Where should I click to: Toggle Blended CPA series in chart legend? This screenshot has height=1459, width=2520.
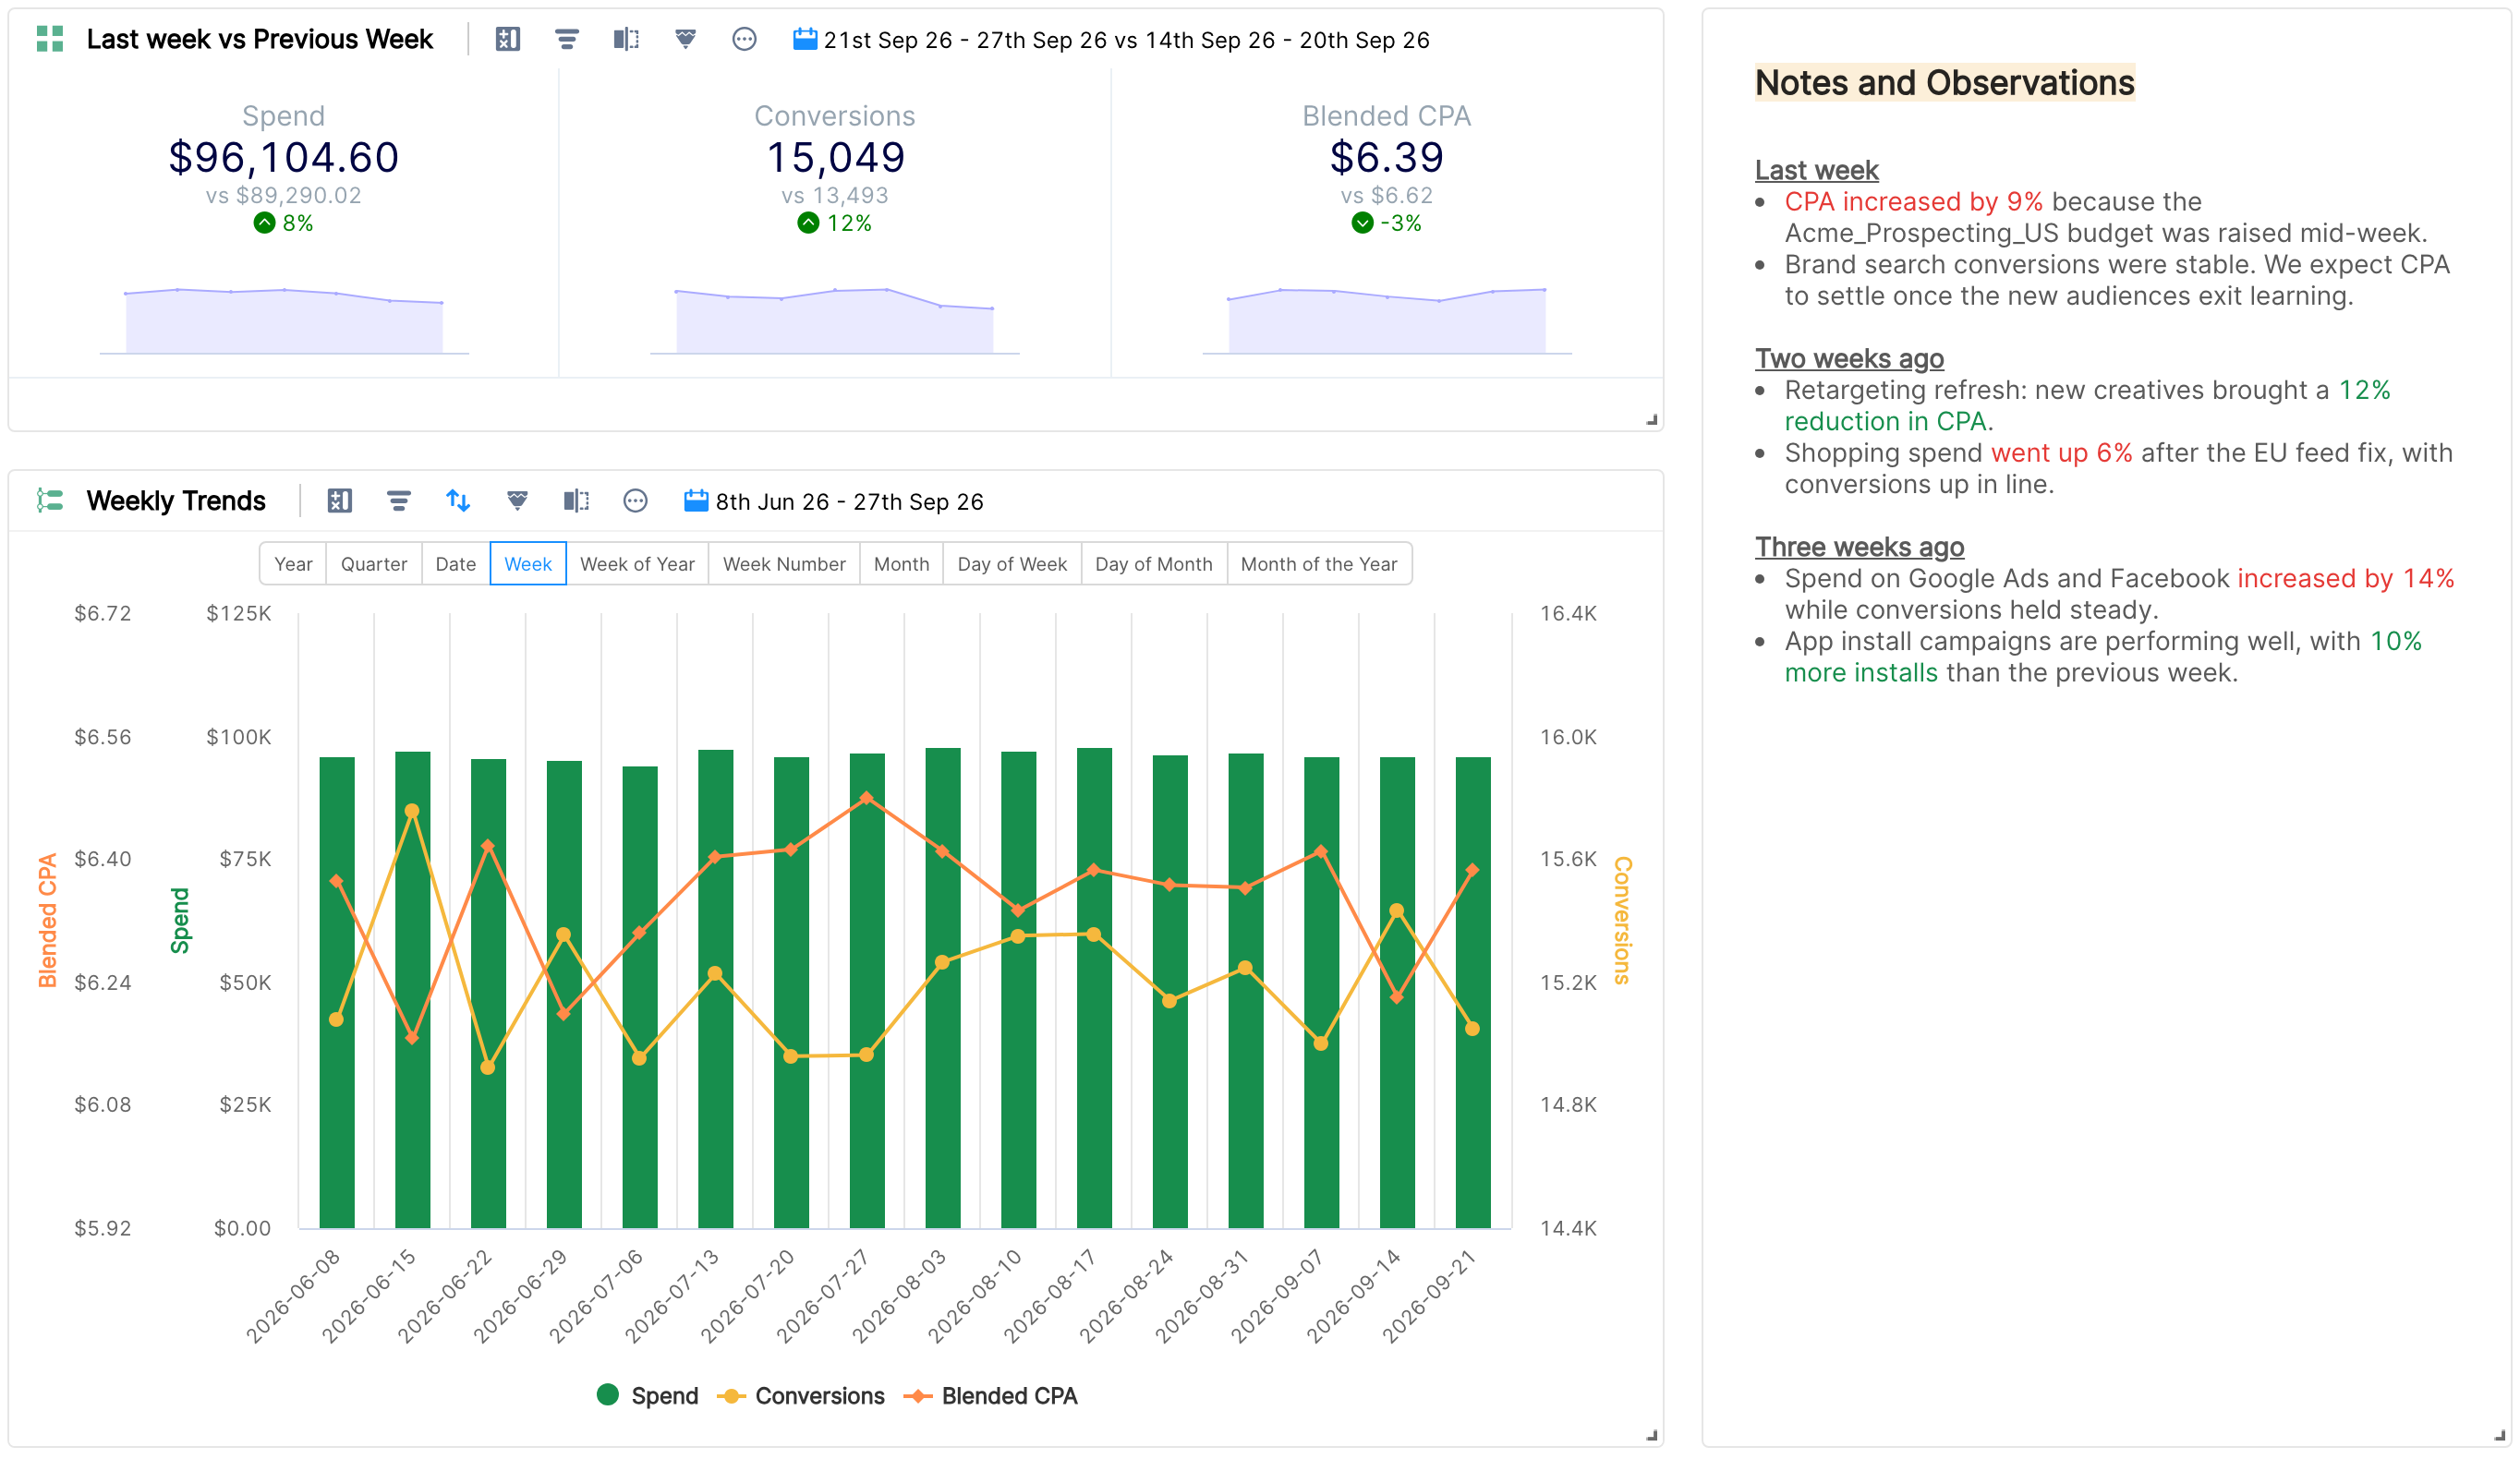coord(990,1396)
